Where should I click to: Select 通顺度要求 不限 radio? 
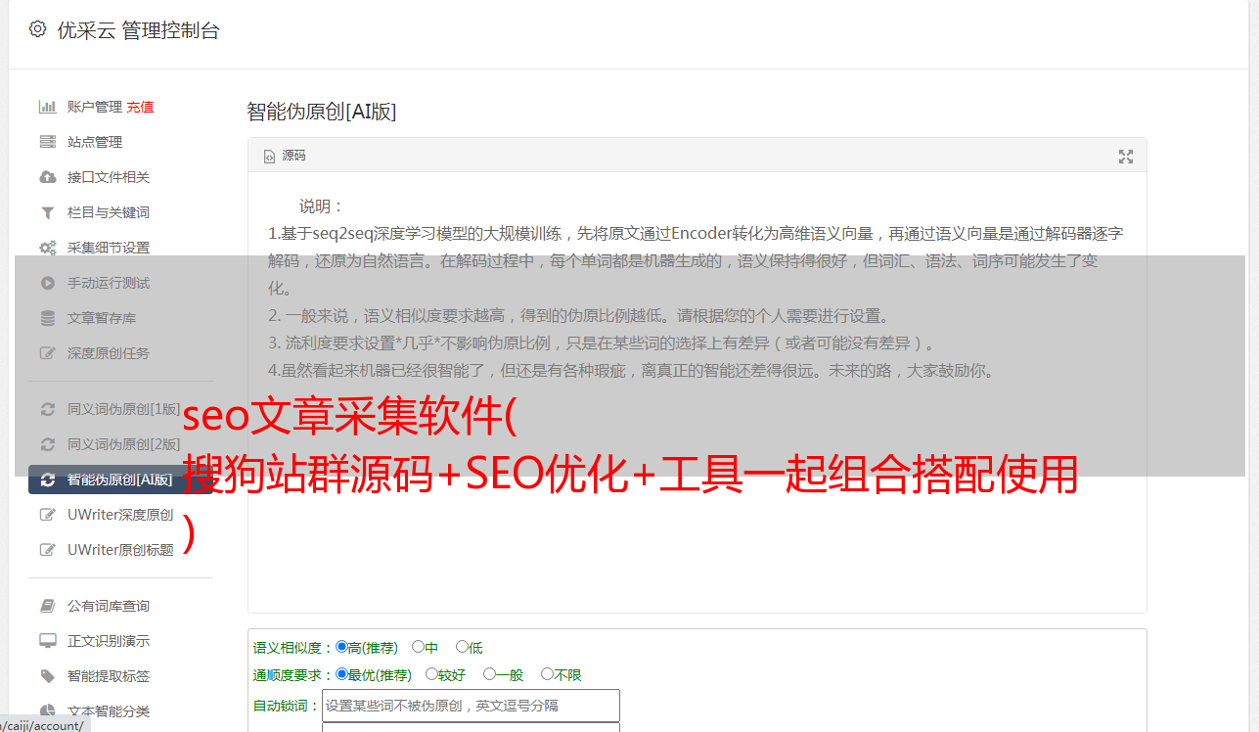point(547,674)
